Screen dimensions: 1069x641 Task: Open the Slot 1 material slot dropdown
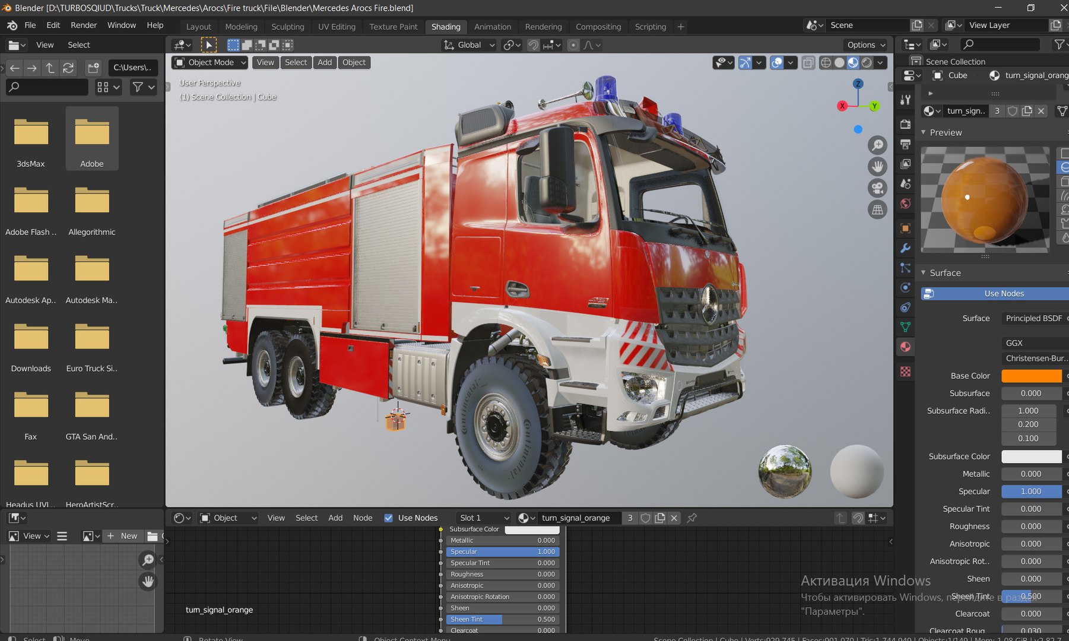click(x=484, y=518)
